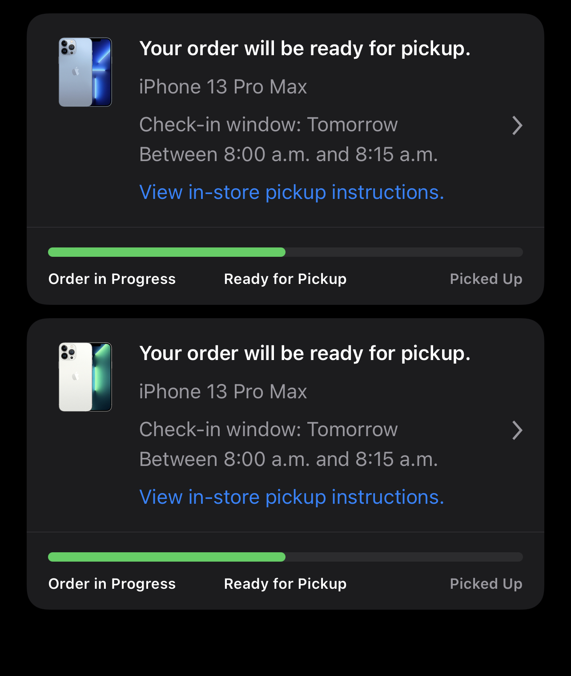View in-store pickup instructions for Sierra Blue iPhone
Viewport: 571px width, 676px height.
[x=292, y=192]
